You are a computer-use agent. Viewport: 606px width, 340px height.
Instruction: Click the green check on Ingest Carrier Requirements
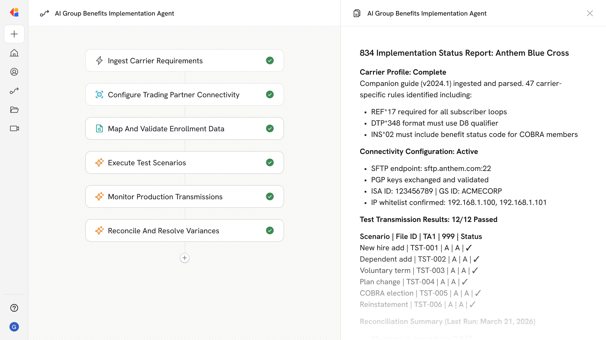click(x=270, y=60)
